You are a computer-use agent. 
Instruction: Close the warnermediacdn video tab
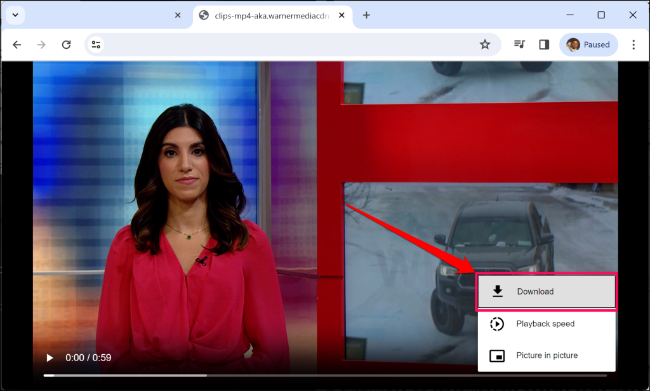coord(342,15)
